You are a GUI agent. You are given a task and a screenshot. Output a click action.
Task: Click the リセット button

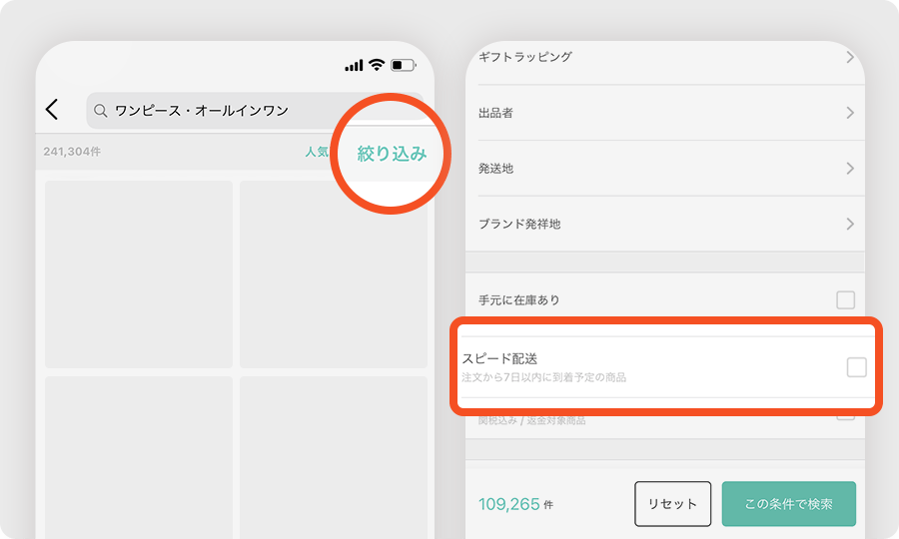point(672,504)
